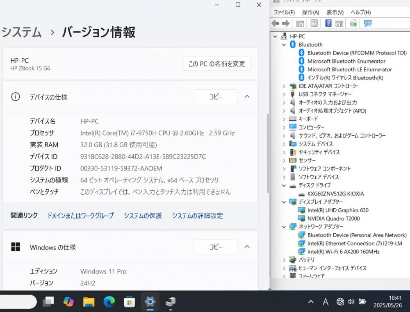Open the ヘルプ(H) menu
Viewport: 410px width, 312px height.
click(361, 12)
